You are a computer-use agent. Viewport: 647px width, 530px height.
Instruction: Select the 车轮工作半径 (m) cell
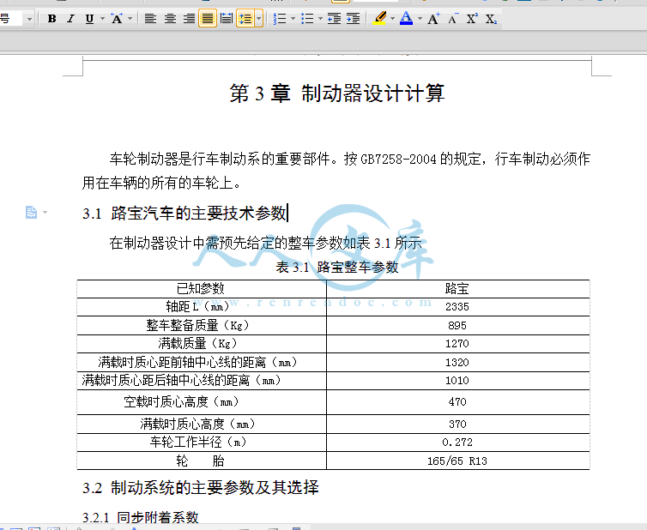[202, 443]
